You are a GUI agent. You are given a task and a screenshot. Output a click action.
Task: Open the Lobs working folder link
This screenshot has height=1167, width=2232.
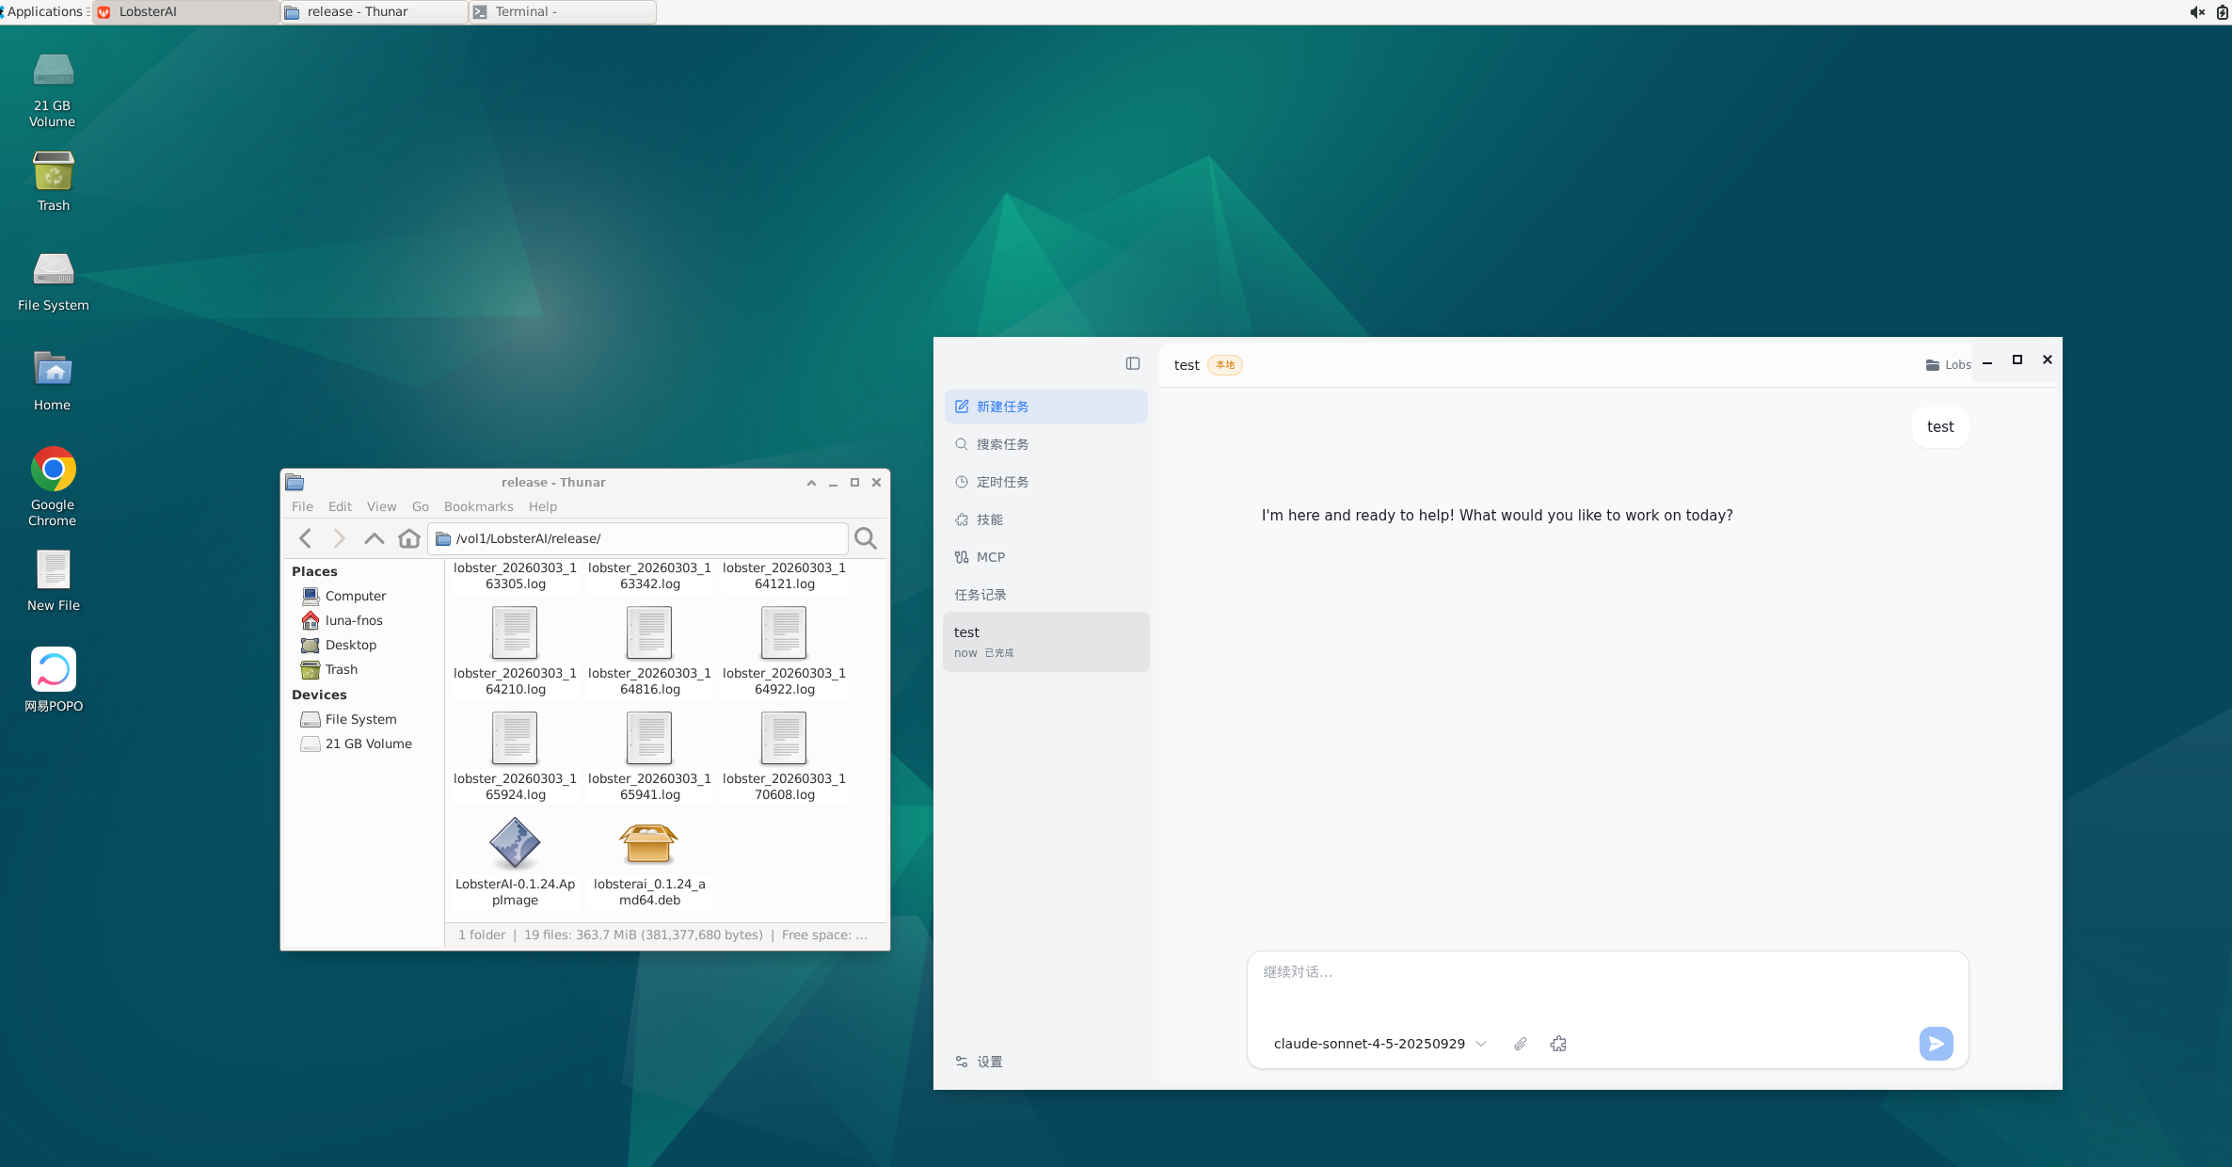[1948, 365]
